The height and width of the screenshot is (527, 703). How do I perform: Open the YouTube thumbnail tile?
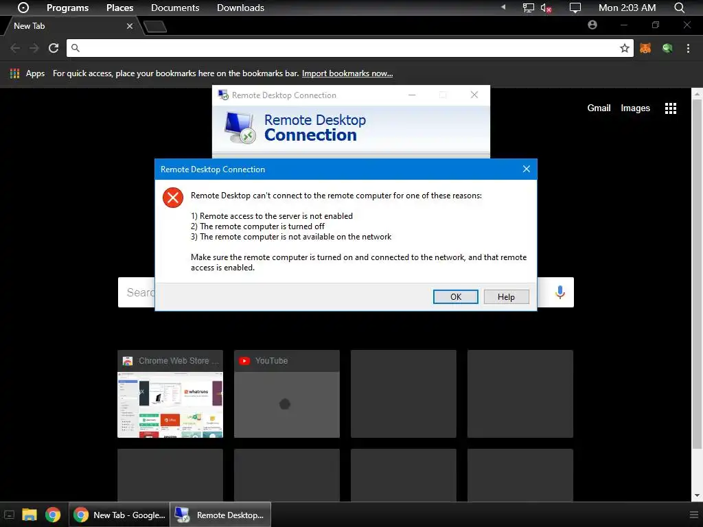click(x=286, y=393)
